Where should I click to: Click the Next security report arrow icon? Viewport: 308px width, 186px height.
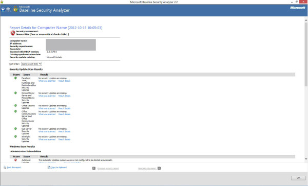click(x=159, y=169)
